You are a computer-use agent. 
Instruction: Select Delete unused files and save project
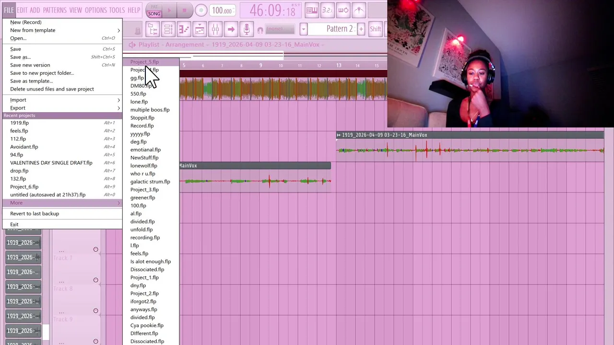62,89
